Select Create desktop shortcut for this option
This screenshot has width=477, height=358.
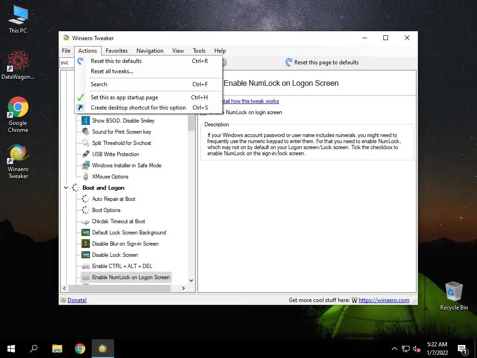pos(149,108)
